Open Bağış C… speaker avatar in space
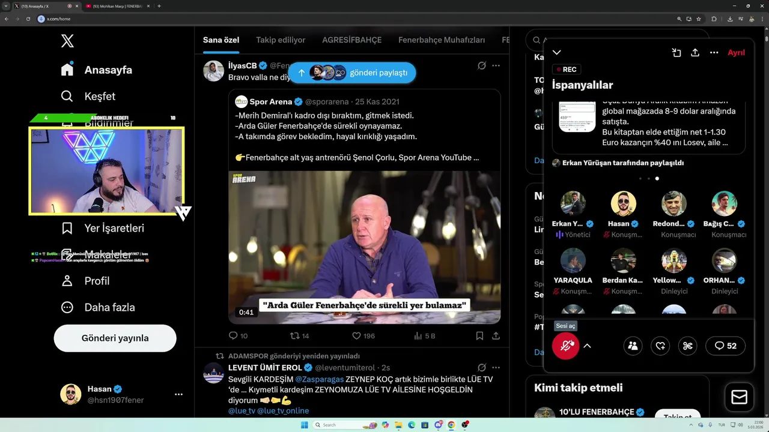Viewport: 769px width, 432px height. [725, 204]
